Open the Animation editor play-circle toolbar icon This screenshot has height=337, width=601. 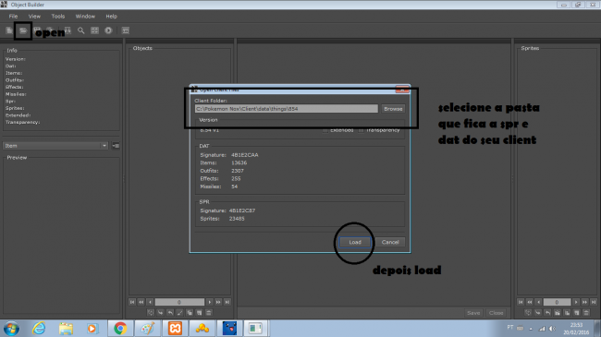tap(108, 30)
